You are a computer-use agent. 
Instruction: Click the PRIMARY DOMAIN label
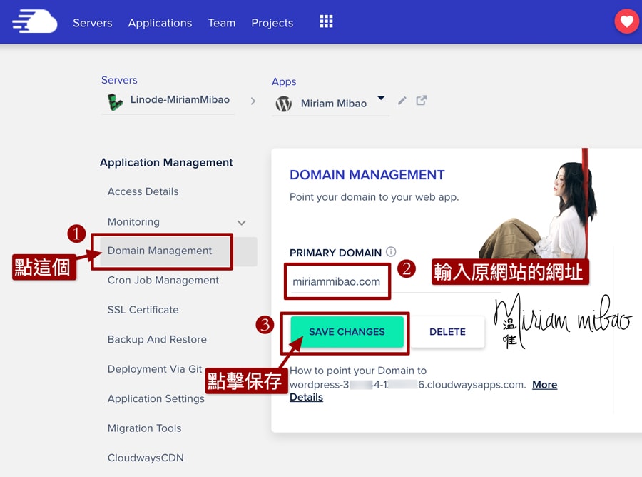tap(335, 253)
